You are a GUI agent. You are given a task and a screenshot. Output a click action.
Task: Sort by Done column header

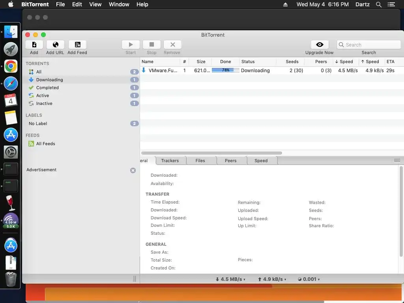pos(225,62)
